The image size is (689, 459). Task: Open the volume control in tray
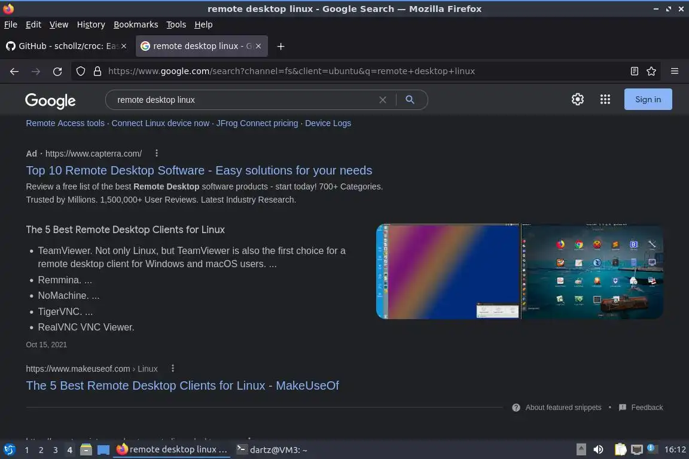click(x=598, y=450)
